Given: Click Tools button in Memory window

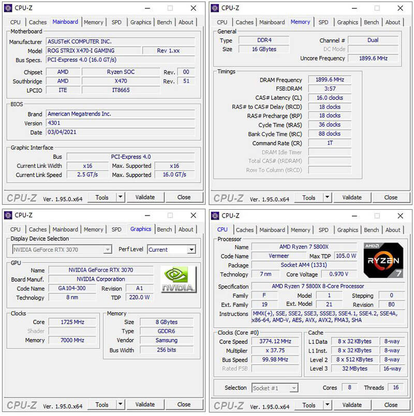Looking at the screenshot, I should point(309,198).
